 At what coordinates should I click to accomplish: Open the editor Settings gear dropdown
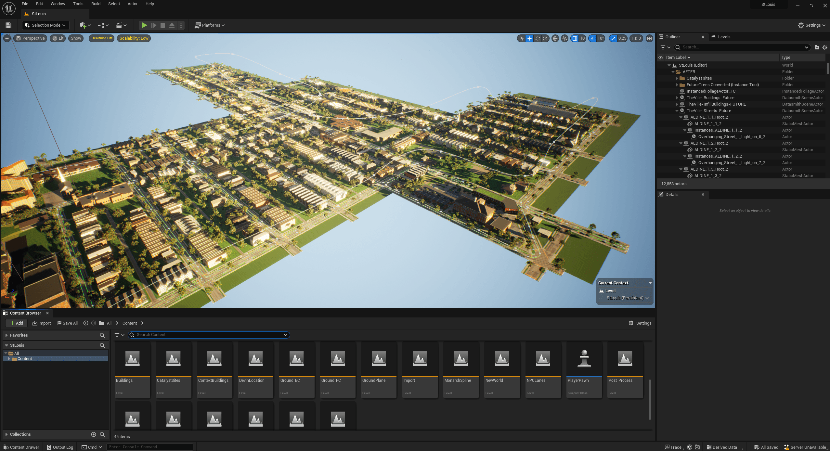pyautogui.click(x=811, y=25)
